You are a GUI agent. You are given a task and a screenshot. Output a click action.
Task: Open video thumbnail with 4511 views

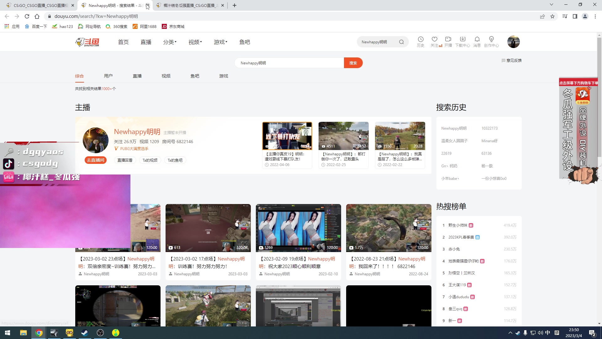point(344,136)
